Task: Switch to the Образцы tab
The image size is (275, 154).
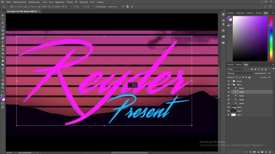Action: coord(250,13)
